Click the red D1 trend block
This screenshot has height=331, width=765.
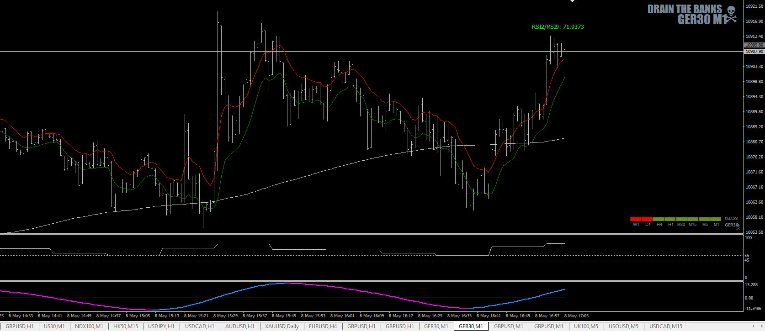tap(648, 219)
